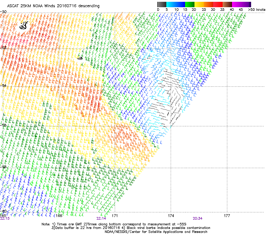Screen dimensions: 267x234
Task: Click the 'Data buffer is 22 hrs' footnote line
Action: coord(131,228)
